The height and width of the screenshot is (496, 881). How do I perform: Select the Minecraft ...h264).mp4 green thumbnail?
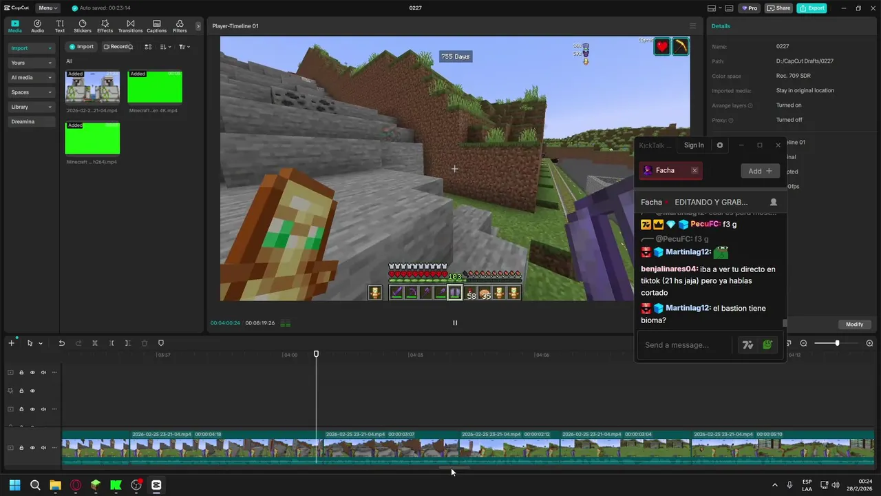[92, 138]
